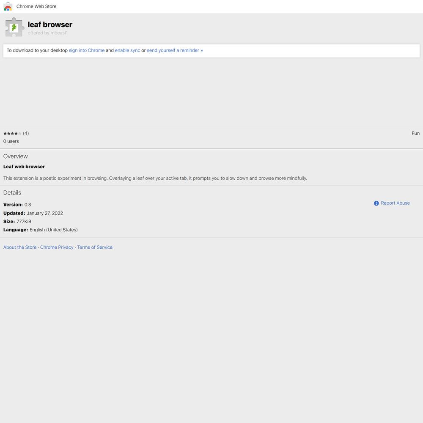Click the Version value 0.3
The width and height of the screenshot is (423, 423).
(x=28, y=205)
